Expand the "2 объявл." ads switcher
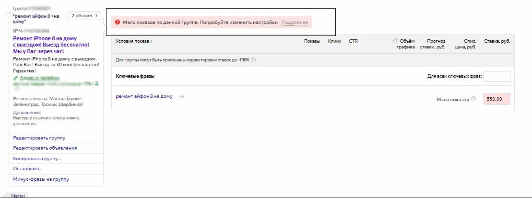This screenshot has height=198, width=532. tap(84, 16)
